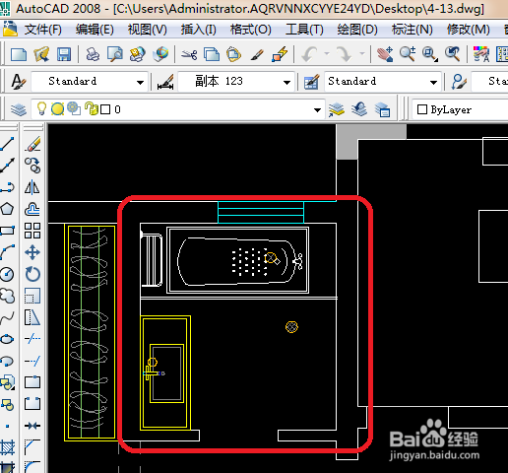Expand the layer 0 dropdown list
The width and height of the screenshot is (508, 473).
pos(317,109)
